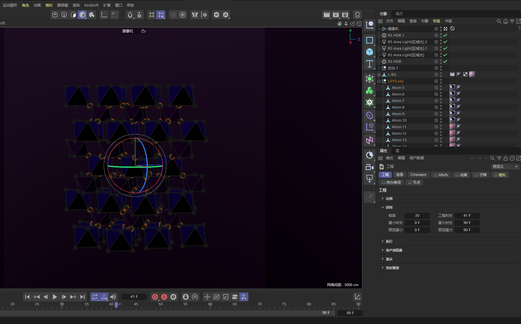This screenshot has width=521, height=324.
Task: Select the Text spline tool
Action: 370,64
